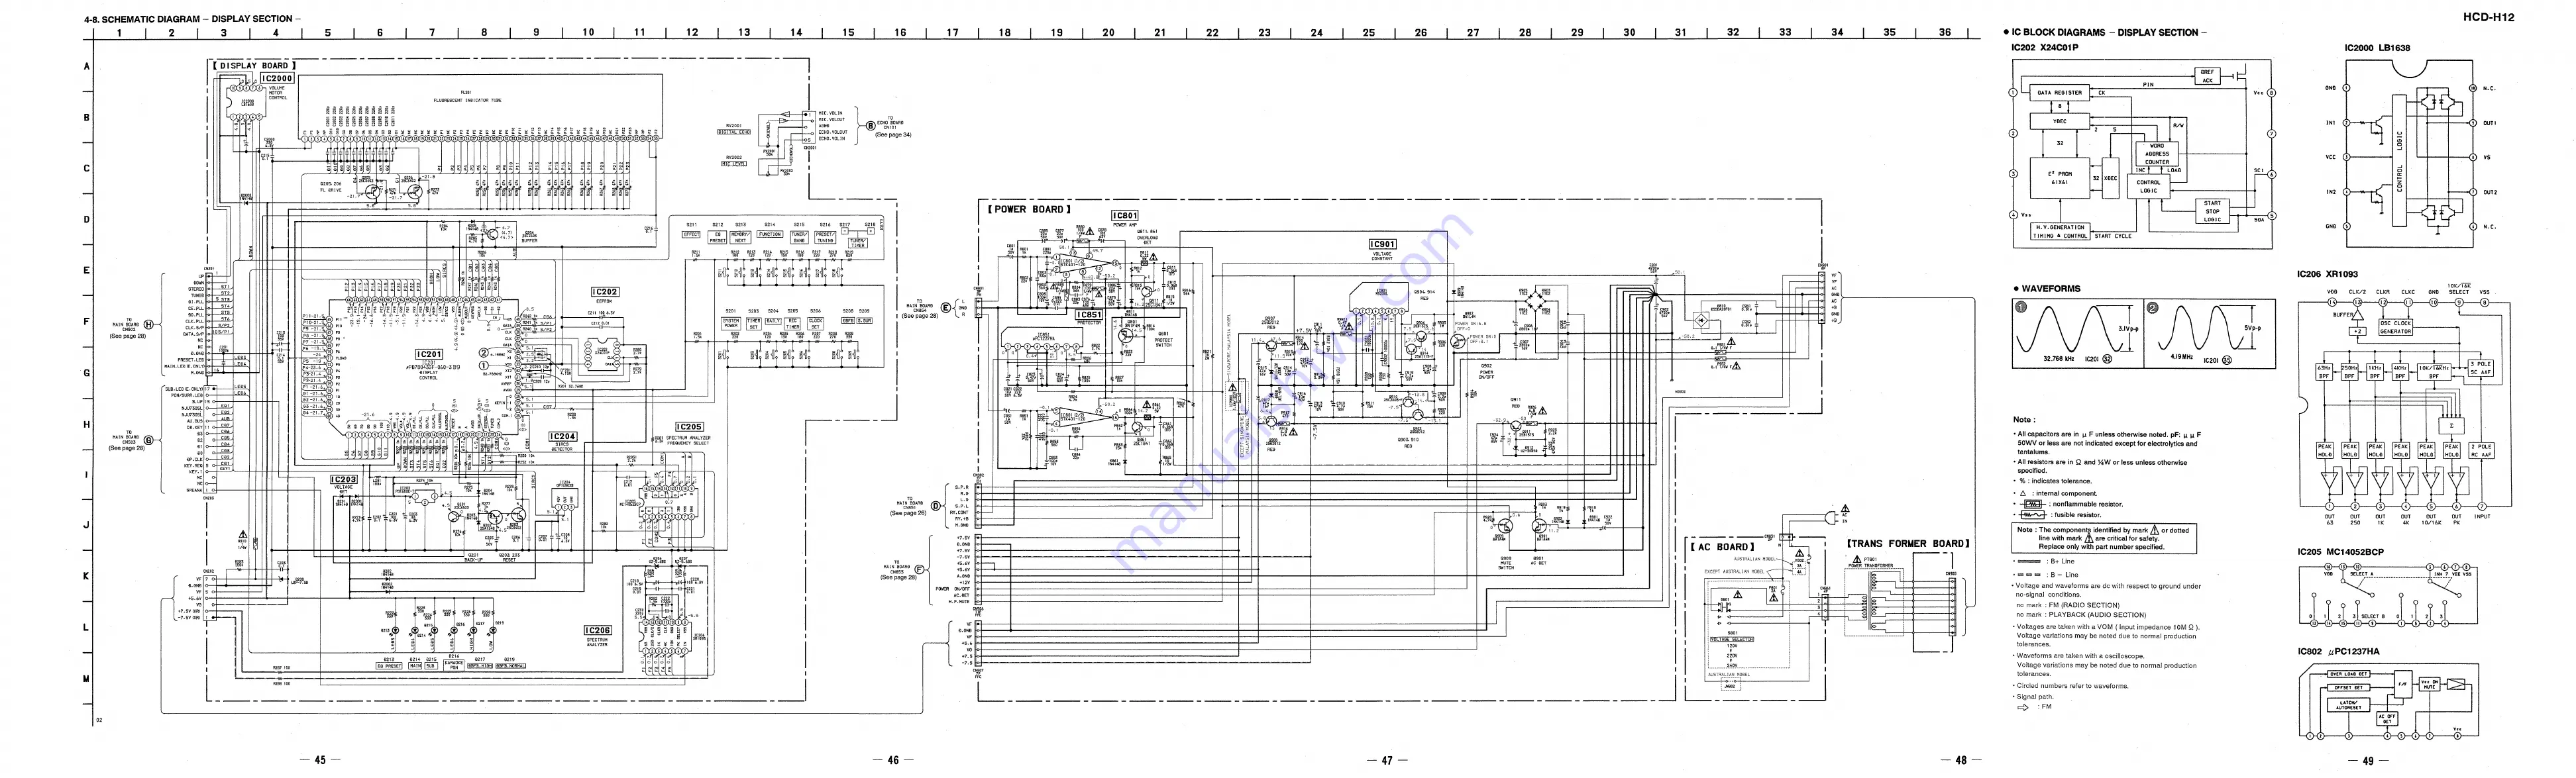Select 'FLUORESCENT INDICATOR TUBE' label text
The image size is (2576, 778).
(468, 101)
